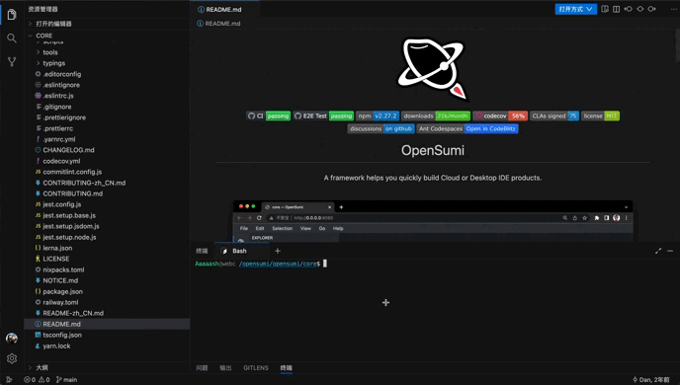680x385 pixels.
Task: Open README-zh_CN.md file
Action: [x=107, y=313]
